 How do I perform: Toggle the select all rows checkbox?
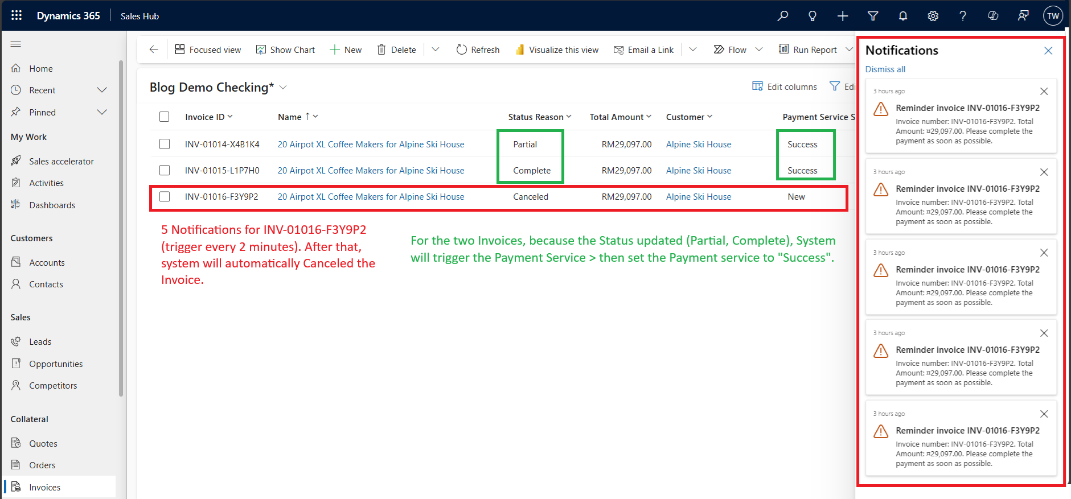click(x=165, y=117)
